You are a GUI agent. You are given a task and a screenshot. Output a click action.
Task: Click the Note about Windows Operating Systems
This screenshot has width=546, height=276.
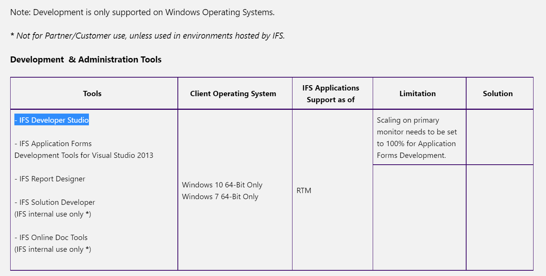142,12
